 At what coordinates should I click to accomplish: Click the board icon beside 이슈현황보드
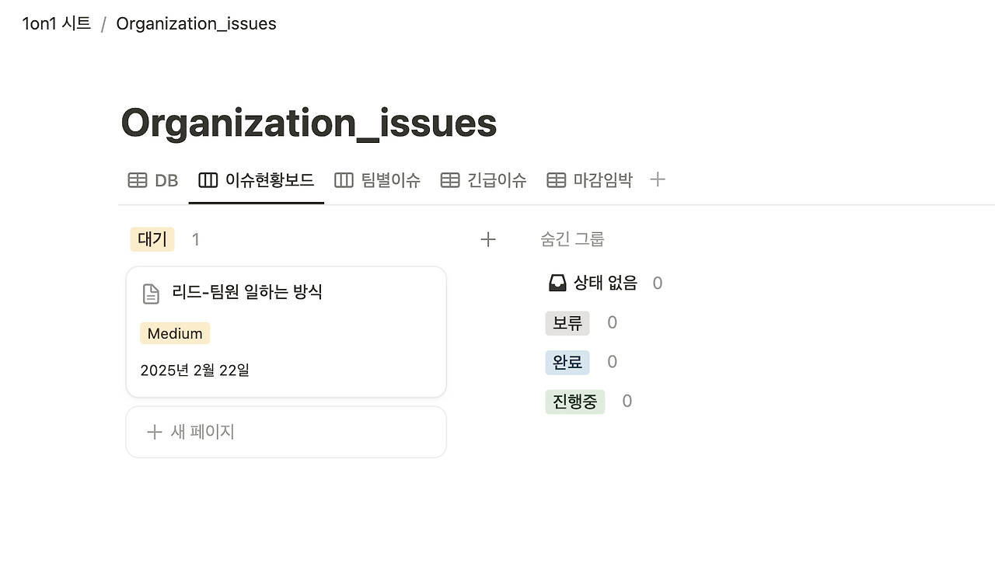click(207, 179)
